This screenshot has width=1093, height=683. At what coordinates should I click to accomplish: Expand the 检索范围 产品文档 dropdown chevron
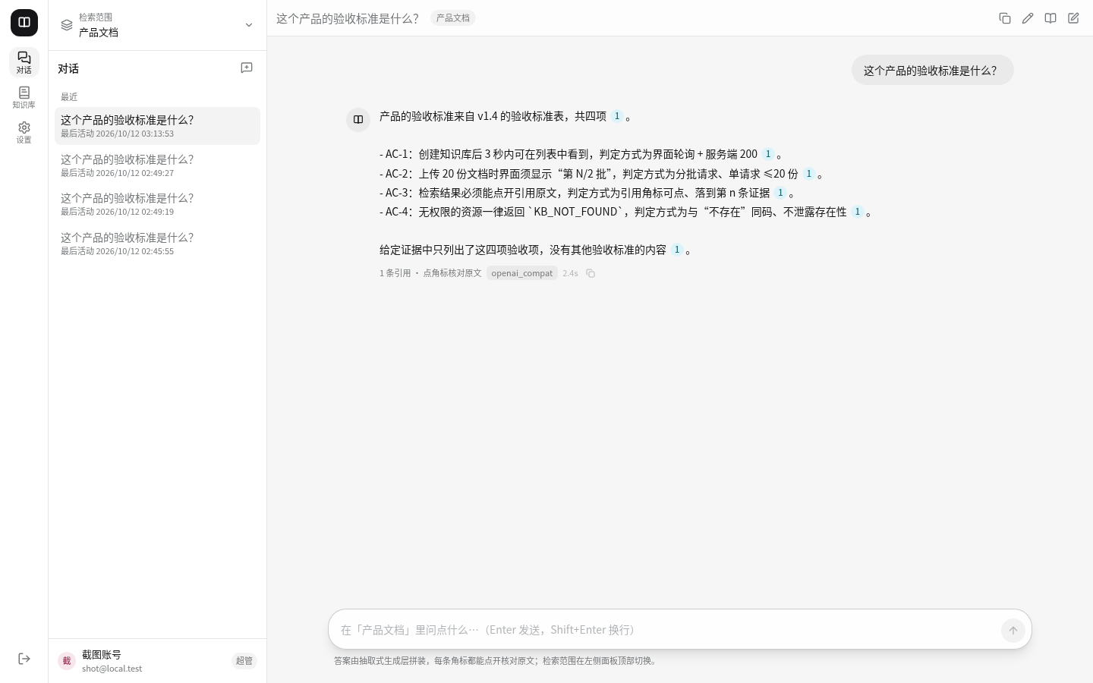248,25
